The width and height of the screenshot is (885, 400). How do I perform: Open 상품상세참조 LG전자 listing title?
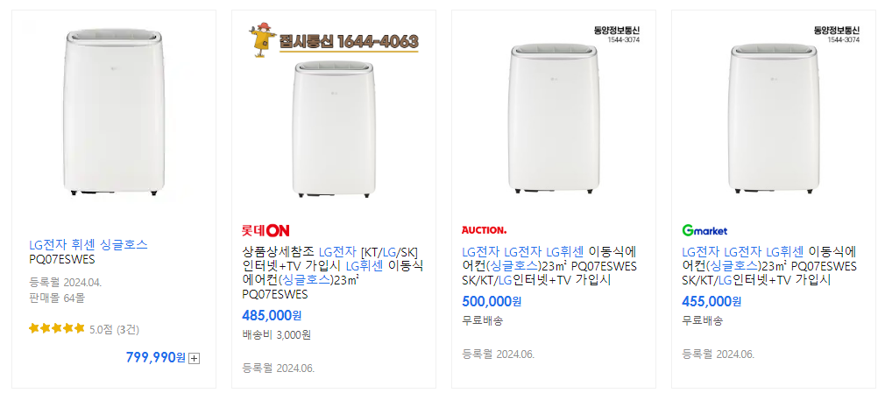pos(332,272)
